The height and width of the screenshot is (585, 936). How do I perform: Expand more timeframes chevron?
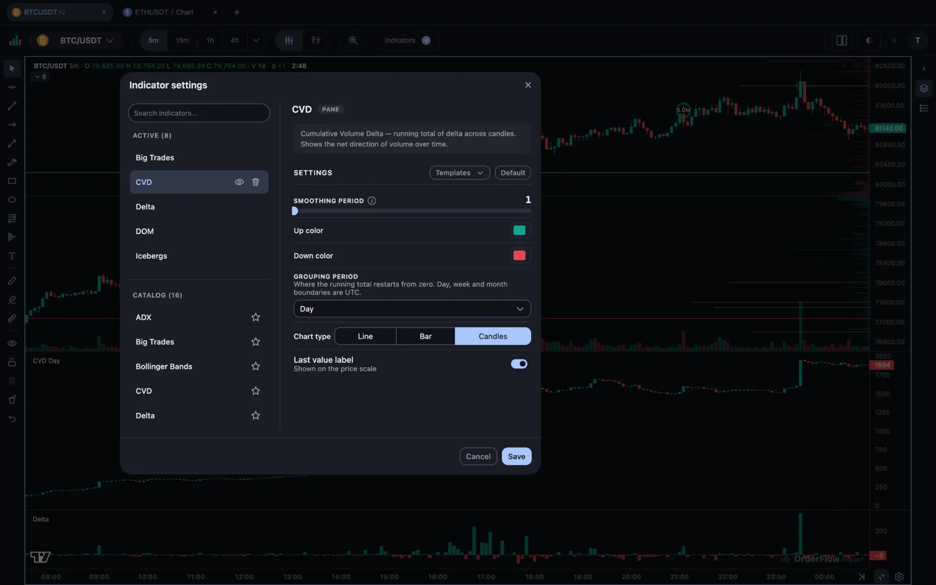[x=256, y=40]
